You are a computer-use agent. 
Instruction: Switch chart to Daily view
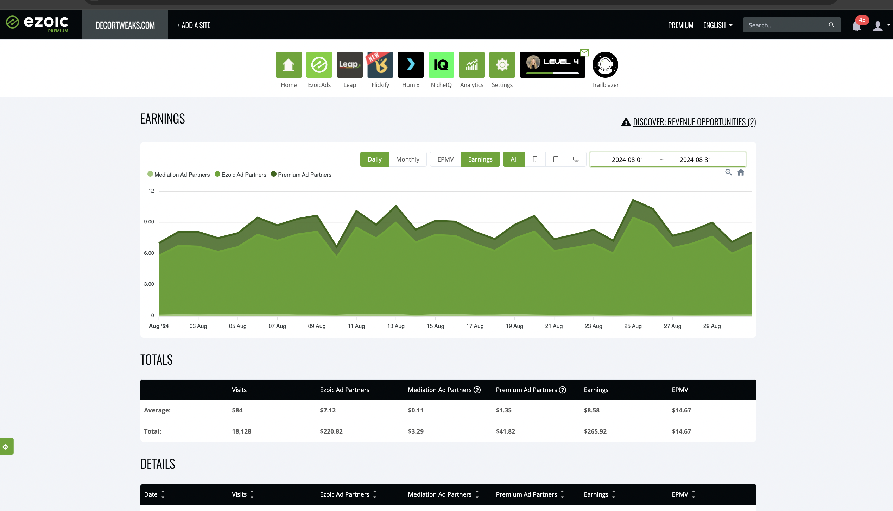pyautogui.click(x=375, y=159)
